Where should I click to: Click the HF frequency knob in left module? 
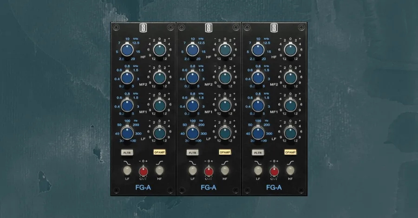pos(127,50)
